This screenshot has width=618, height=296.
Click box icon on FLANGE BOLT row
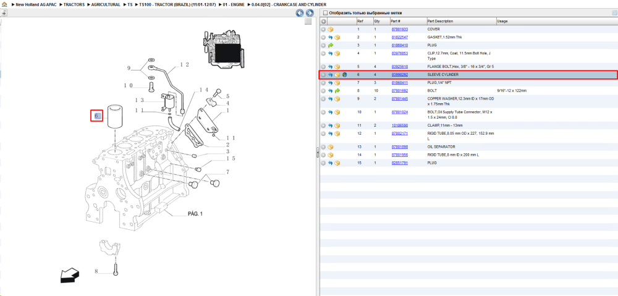click(337, 67)
